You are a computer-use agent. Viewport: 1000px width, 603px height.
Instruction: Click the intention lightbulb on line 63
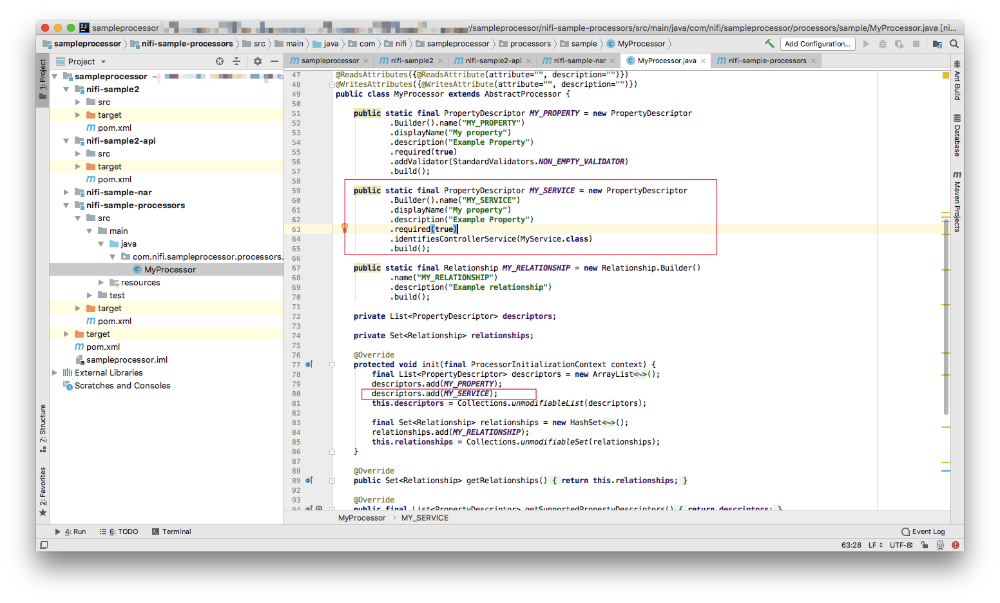pyautogui.click(x=345, y=227)
